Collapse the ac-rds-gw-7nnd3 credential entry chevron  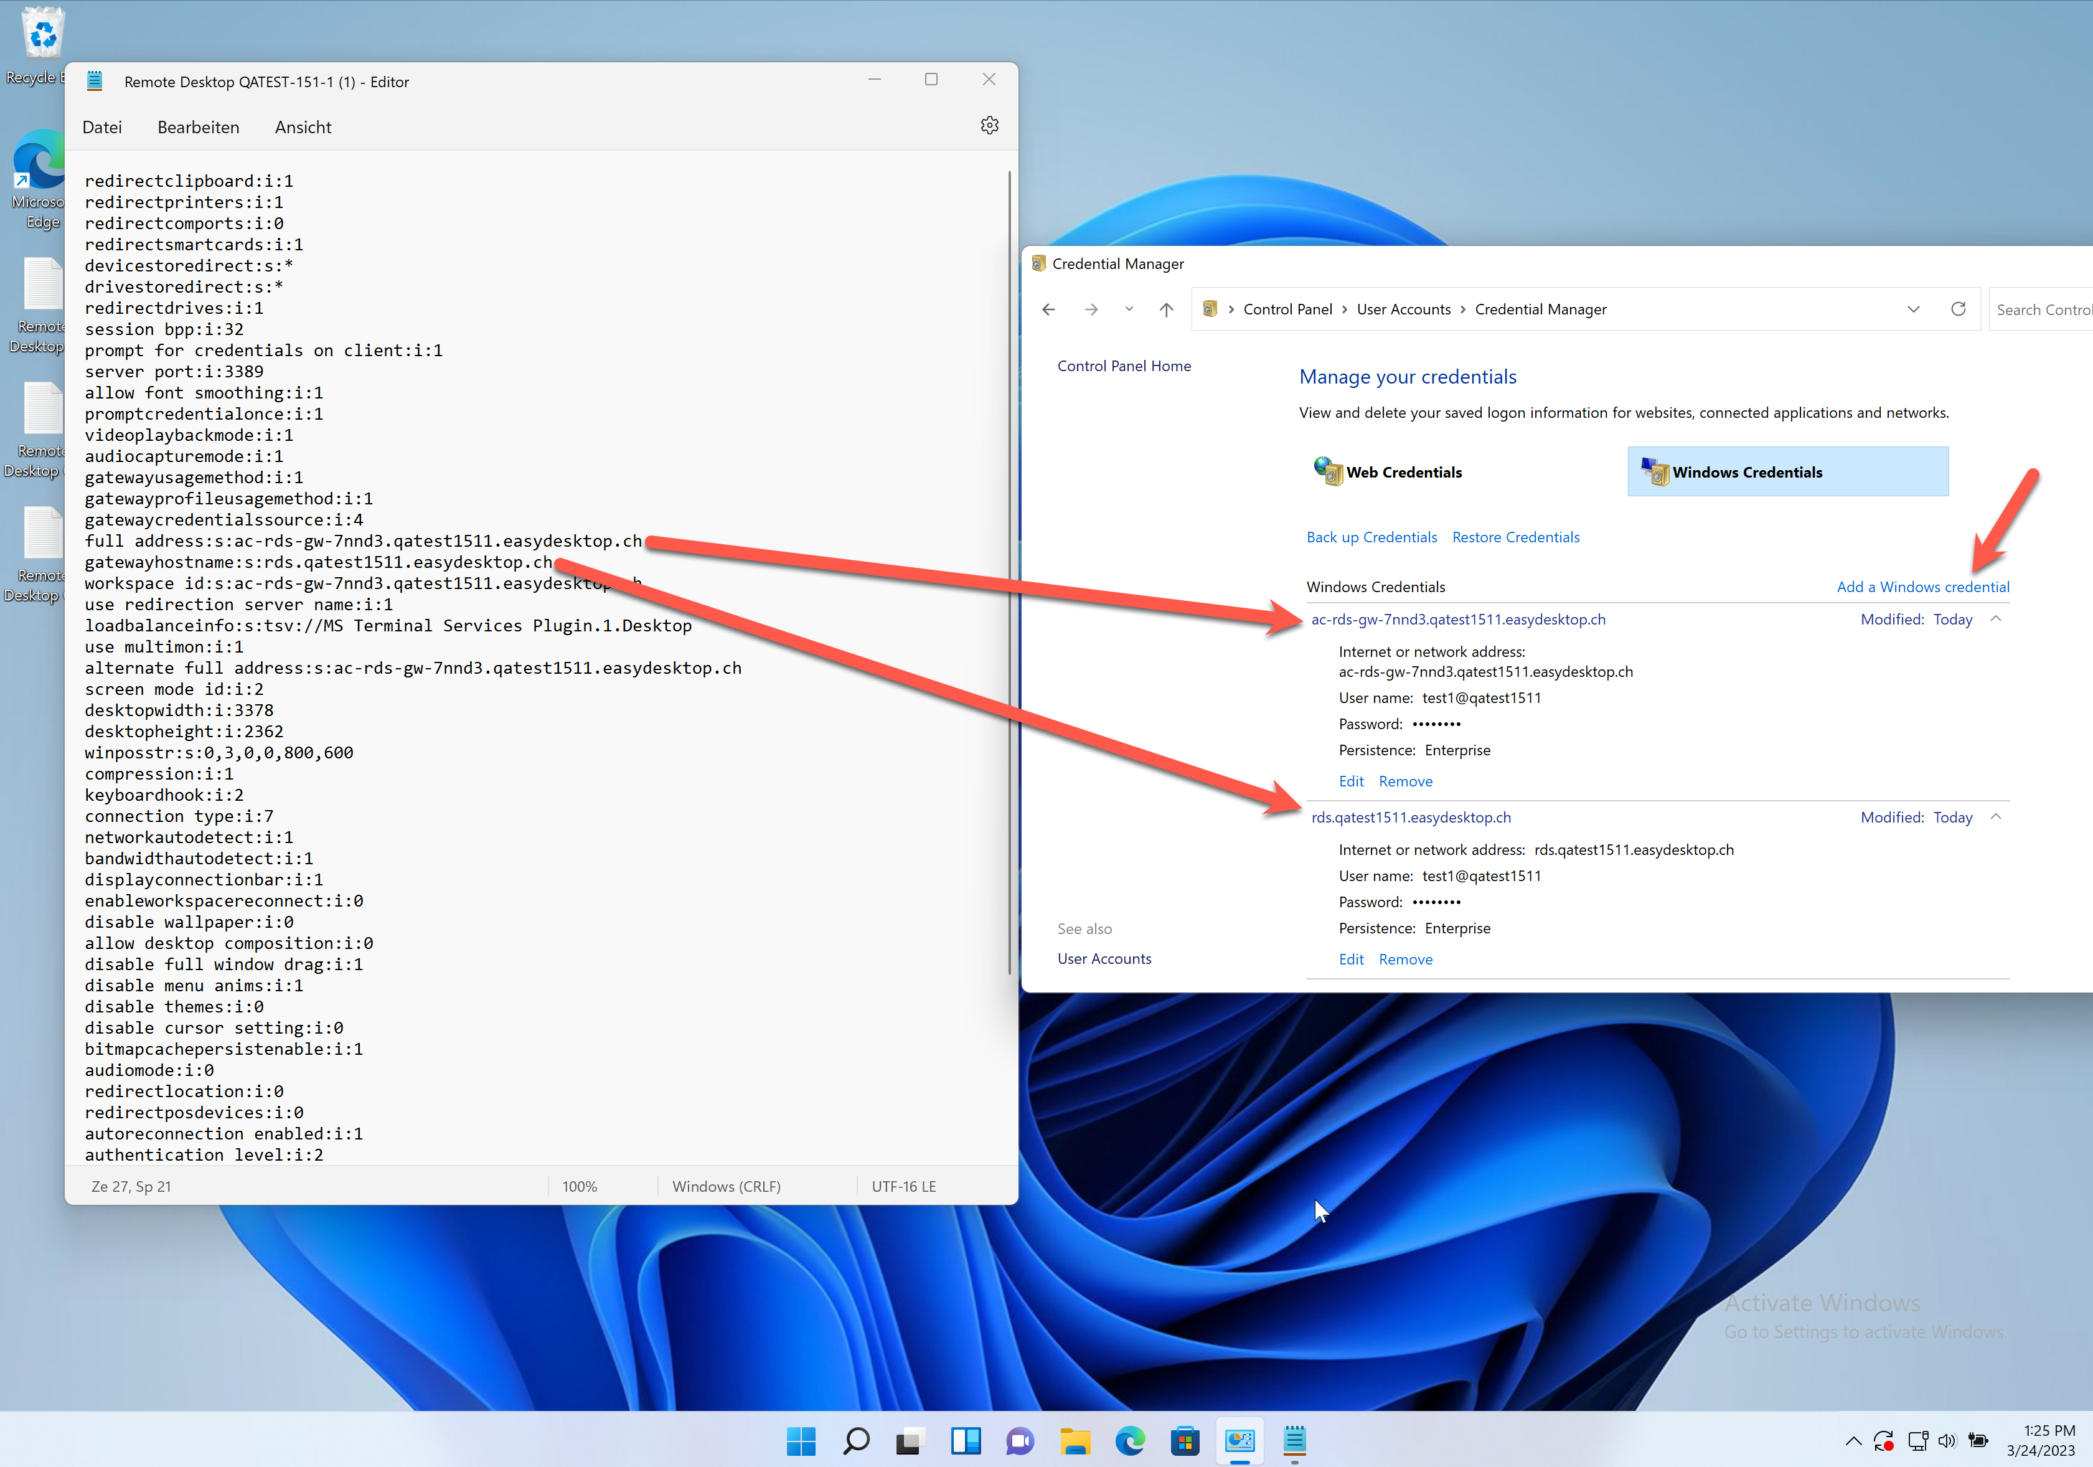coord(1995,619)
